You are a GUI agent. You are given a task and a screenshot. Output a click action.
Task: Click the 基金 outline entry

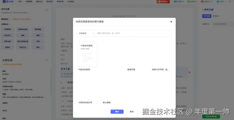coord(4,118)
